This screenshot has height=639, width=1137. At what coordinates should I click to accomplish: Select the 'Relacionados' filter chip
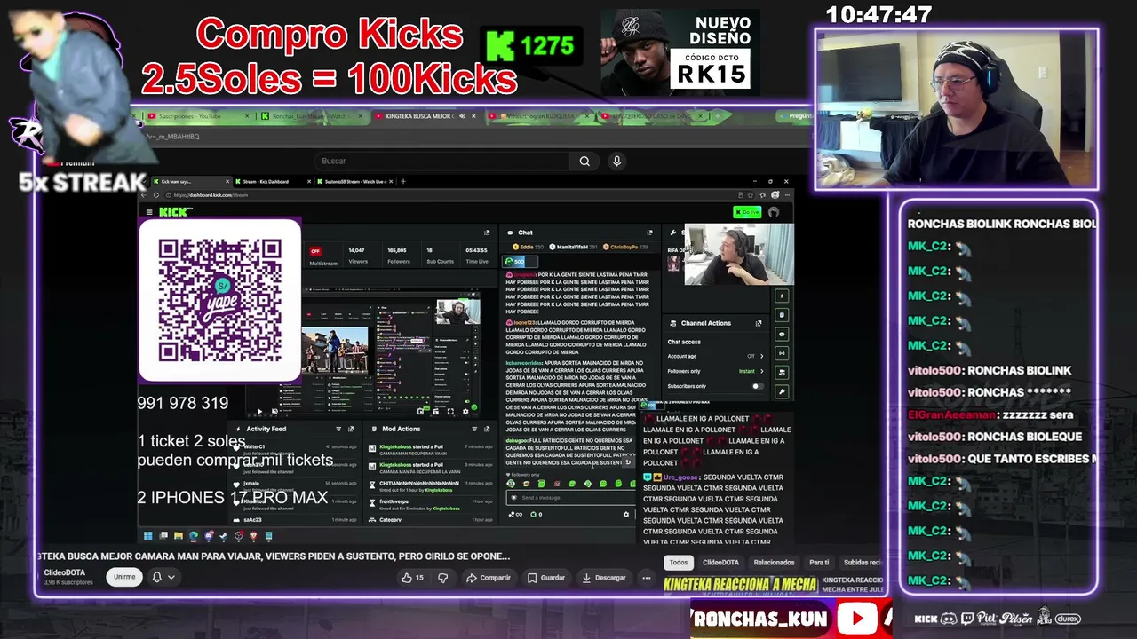(x=774, y=563)
